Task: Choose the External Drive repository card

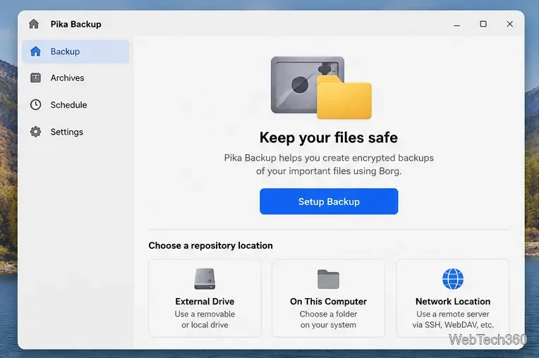Action: pos(205,298)
